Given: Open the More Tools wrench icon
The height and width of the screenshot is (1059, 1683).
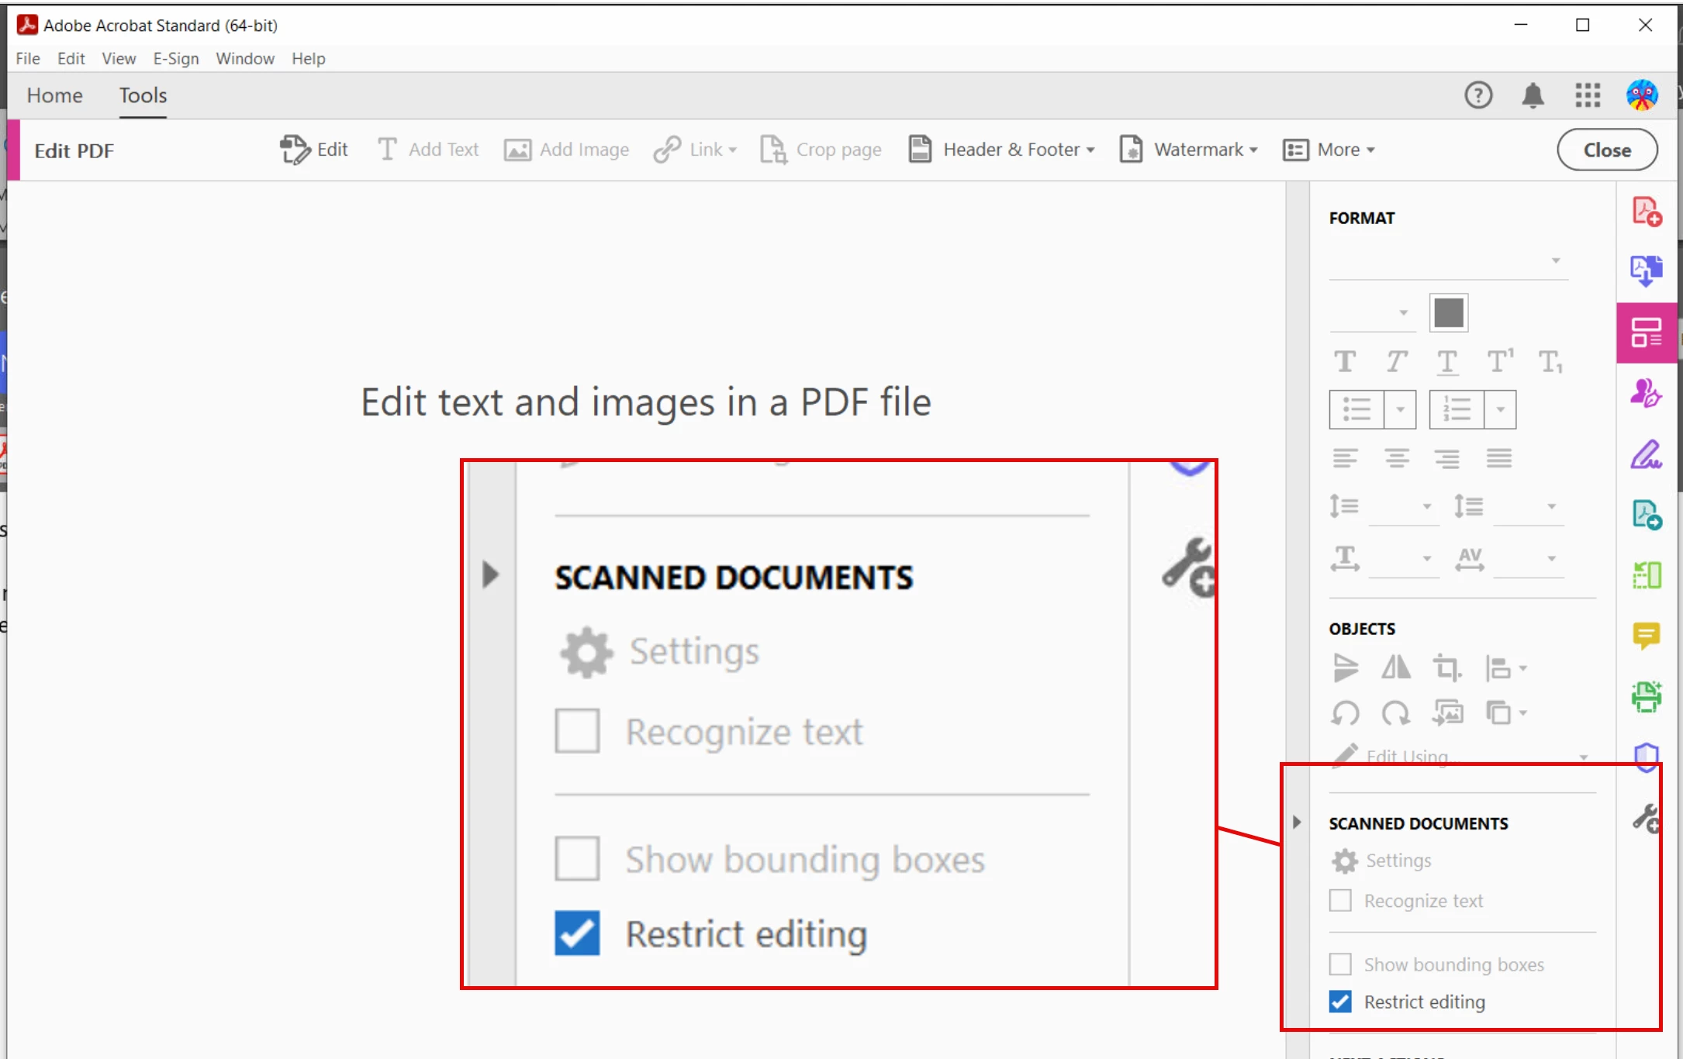Looking at the screenshot, I should click(x=1646, y=818).
